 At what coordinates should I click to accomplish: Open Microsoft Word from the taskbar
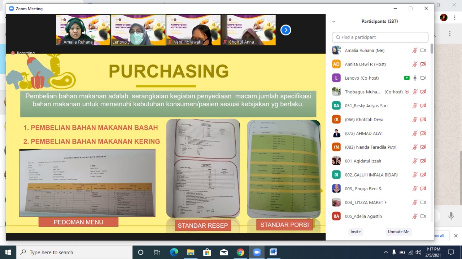tap(273, 252)
